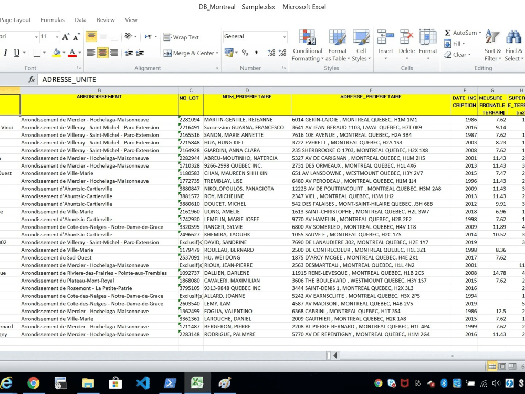Image resolution: width=525 pixels, height=394 pixels.
Task: Open font size dropdown
Action: tap(57, 37)
